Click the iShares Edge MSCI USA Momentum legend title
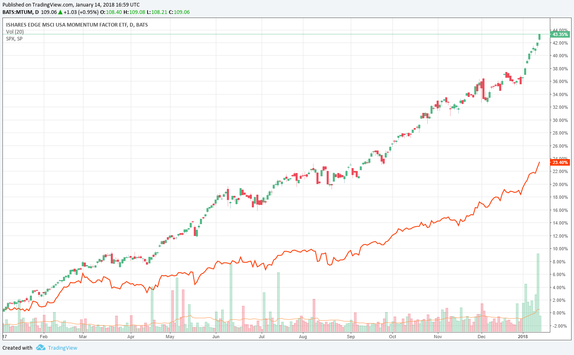Viewport: 574px width, 355px height. tap(77, 25)
